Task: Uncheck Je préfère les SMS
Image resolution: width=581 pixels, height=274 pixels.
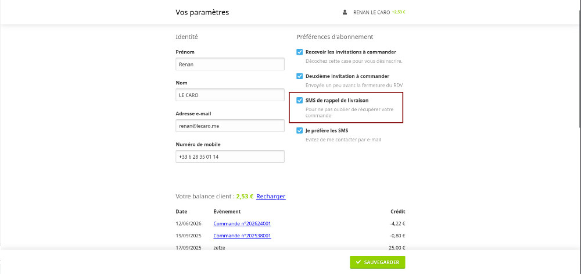Action: coord(299,130)
